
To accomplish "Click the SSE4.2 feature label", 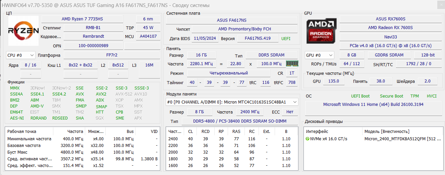I will point(59,94).
